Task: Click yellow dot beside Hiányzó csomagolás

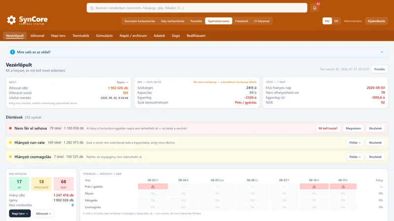Action: tap(10, 157)
